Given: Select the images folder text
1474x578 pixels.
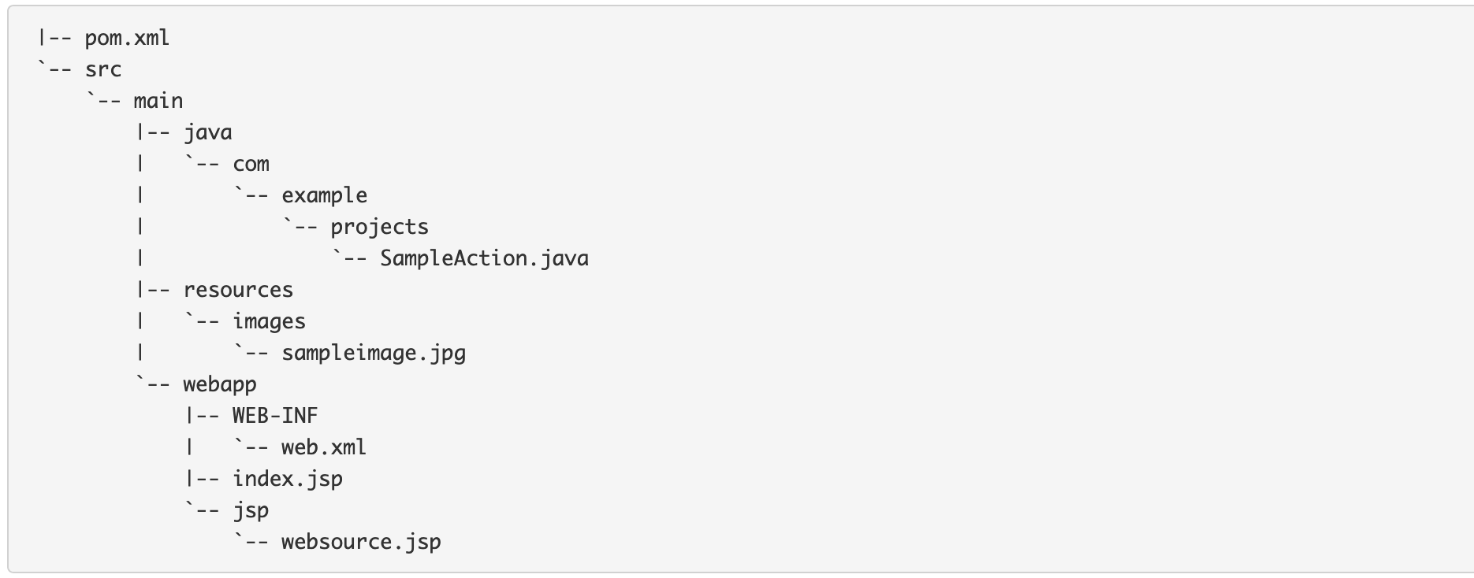Looking at the screenshot, I should coord(270,322).
